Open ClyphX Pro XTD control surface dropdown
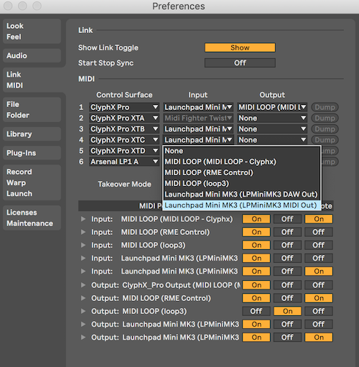Screen dimensions: 359x367 coord(124,151)
